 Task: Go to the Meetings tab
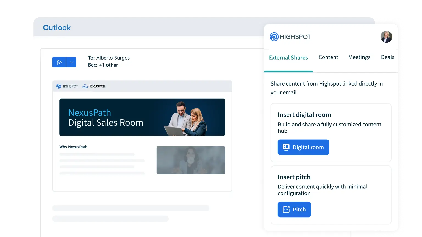coord(359,57)
